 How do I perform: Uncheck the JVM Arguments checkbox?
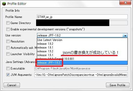[8, 75]
